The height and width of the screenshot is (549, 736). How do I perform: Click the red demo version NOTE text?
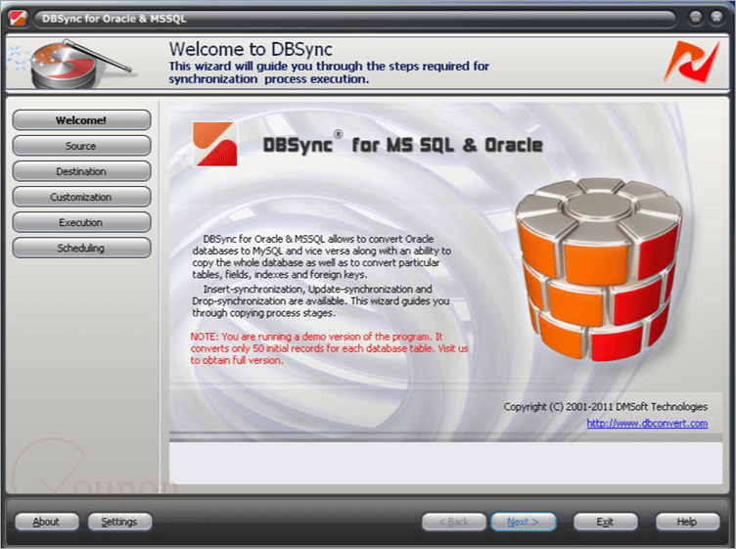[x=329, y=348]
